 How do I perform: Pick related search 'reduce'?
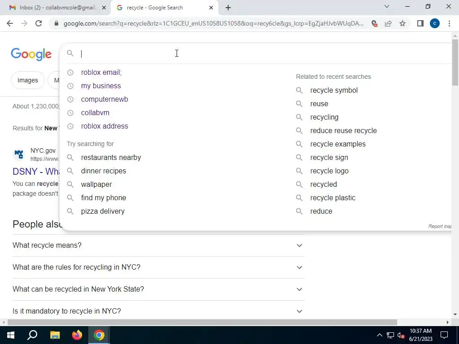pyautogui.click(x=321, y=211)
